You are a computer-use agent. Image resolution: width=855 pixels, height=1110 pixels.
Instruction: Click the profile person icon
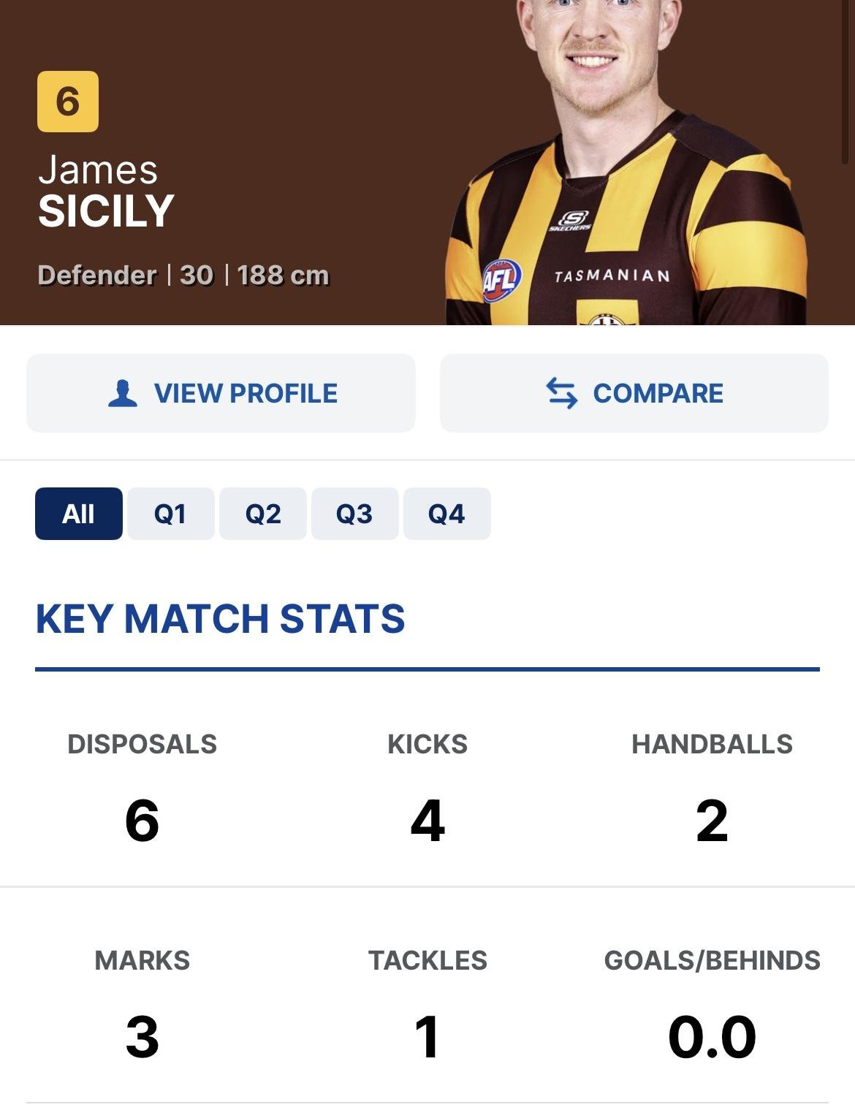point(123,393)
